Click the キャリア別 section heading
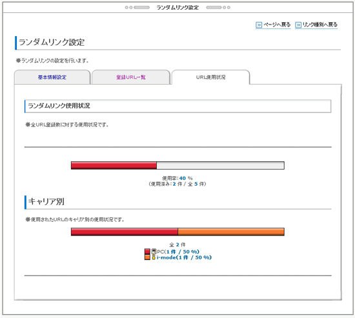The height and width of the screenshot is (318, 355). tap(46, 201)
